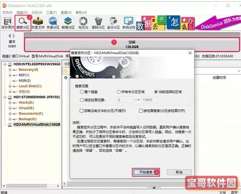Expand the 分区(4) partition node
This screenshot has height=194, width=241.
pyautogui.click(x=10, y=92)
